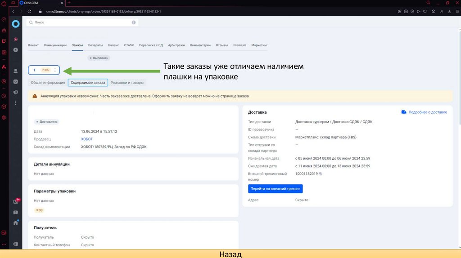This screenshot has width=461, height=258.
Task: Click the browser reload button
Action: pos(29,11)
